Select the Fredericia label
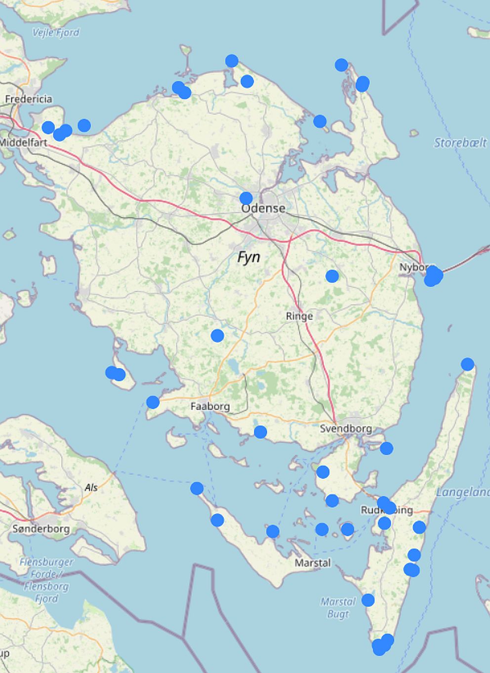Viewport: 490px width, 673px height. point(29,99)
